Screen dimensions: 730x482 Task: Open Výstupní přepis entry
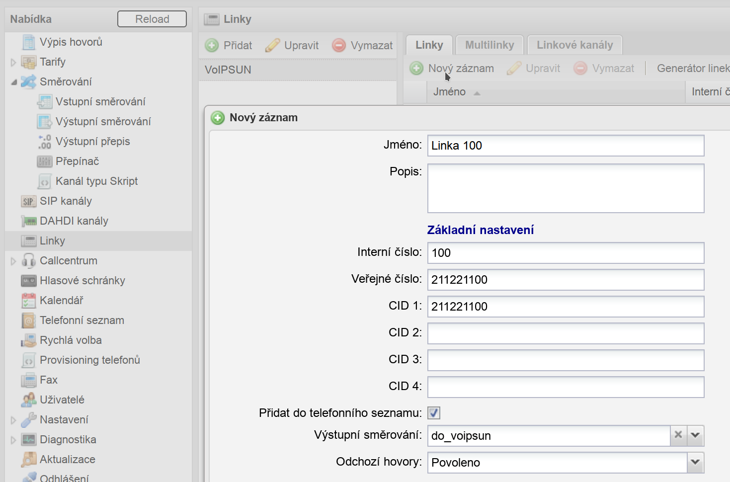pos(92,142)
